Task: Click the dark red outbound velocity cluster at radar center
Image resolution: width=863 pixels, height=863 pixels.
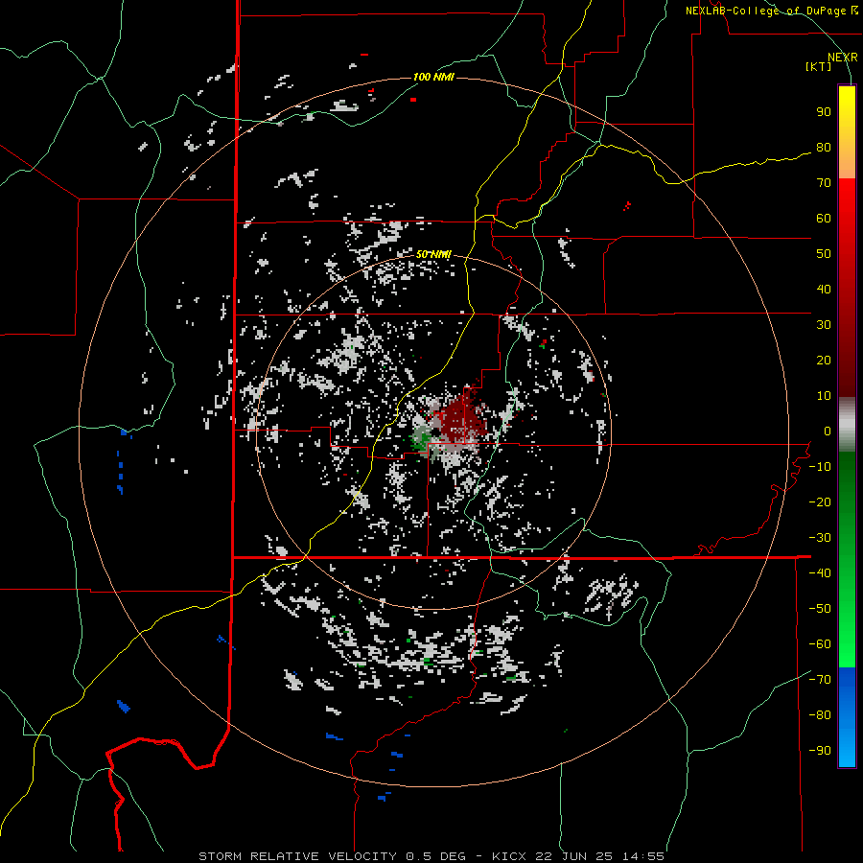Action: (x=461, y=421)
